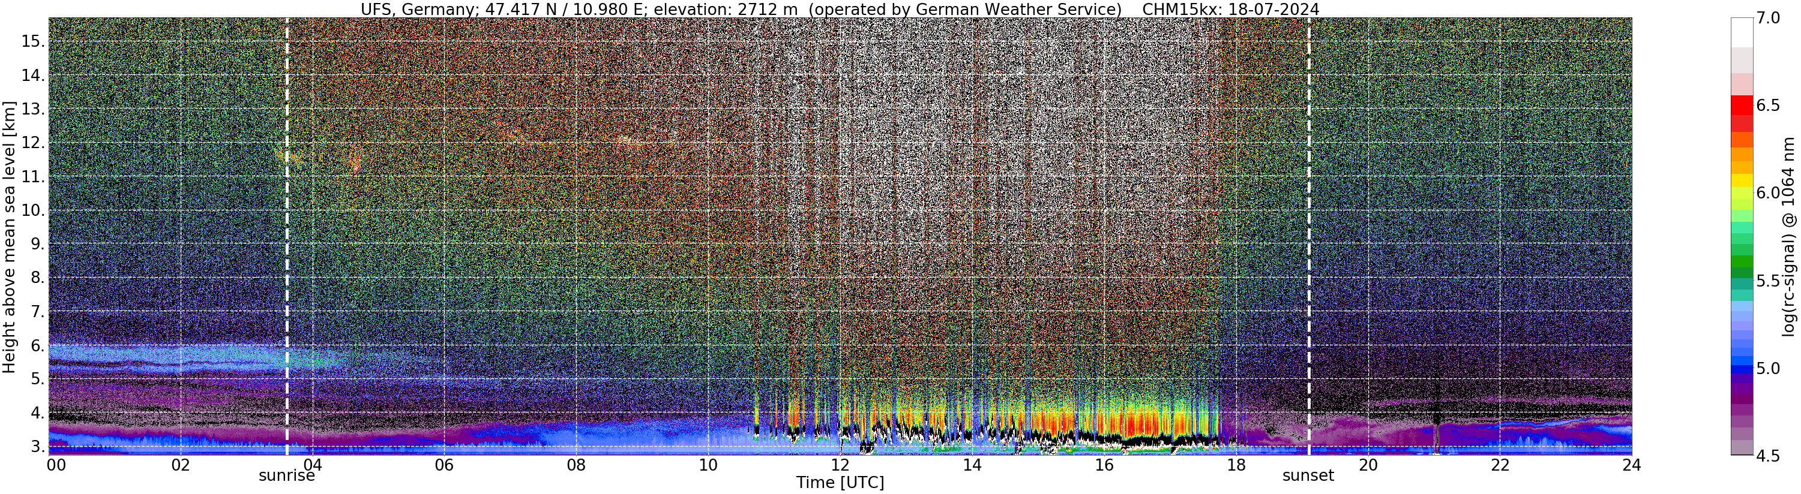This screenshot has width=1801, height=494.
Task: Click the 9. height tick label
Action: (37, 244)
